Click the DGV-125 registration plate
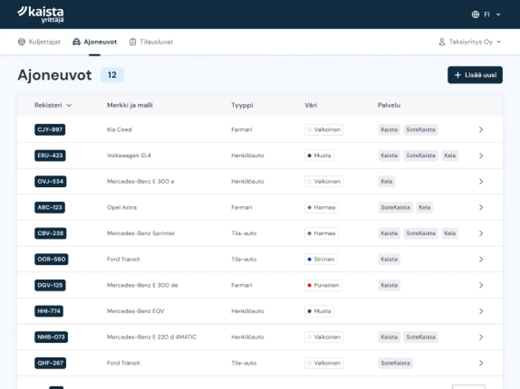This screenshot has width=520, height=389. click(x=50, y=285)
